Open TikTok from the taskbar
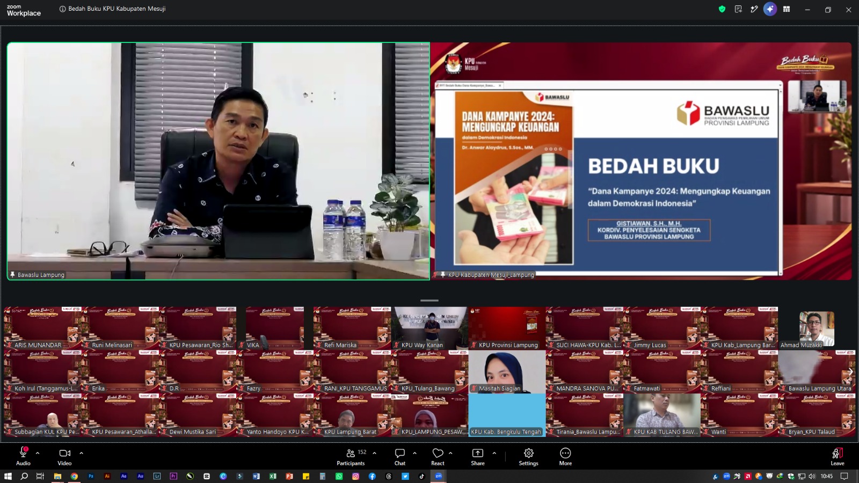Image resolution: width=859 pixels, height=483 pixels. tap(421, 476)
